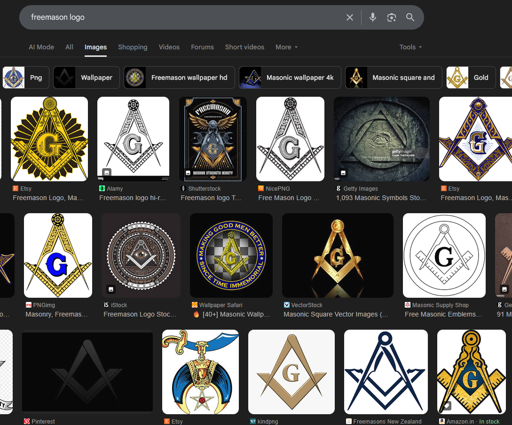Submit search with magnifying glass icon
Viewport: 512px width, 425px height.
pyautogui.click(x=410, y=17)
